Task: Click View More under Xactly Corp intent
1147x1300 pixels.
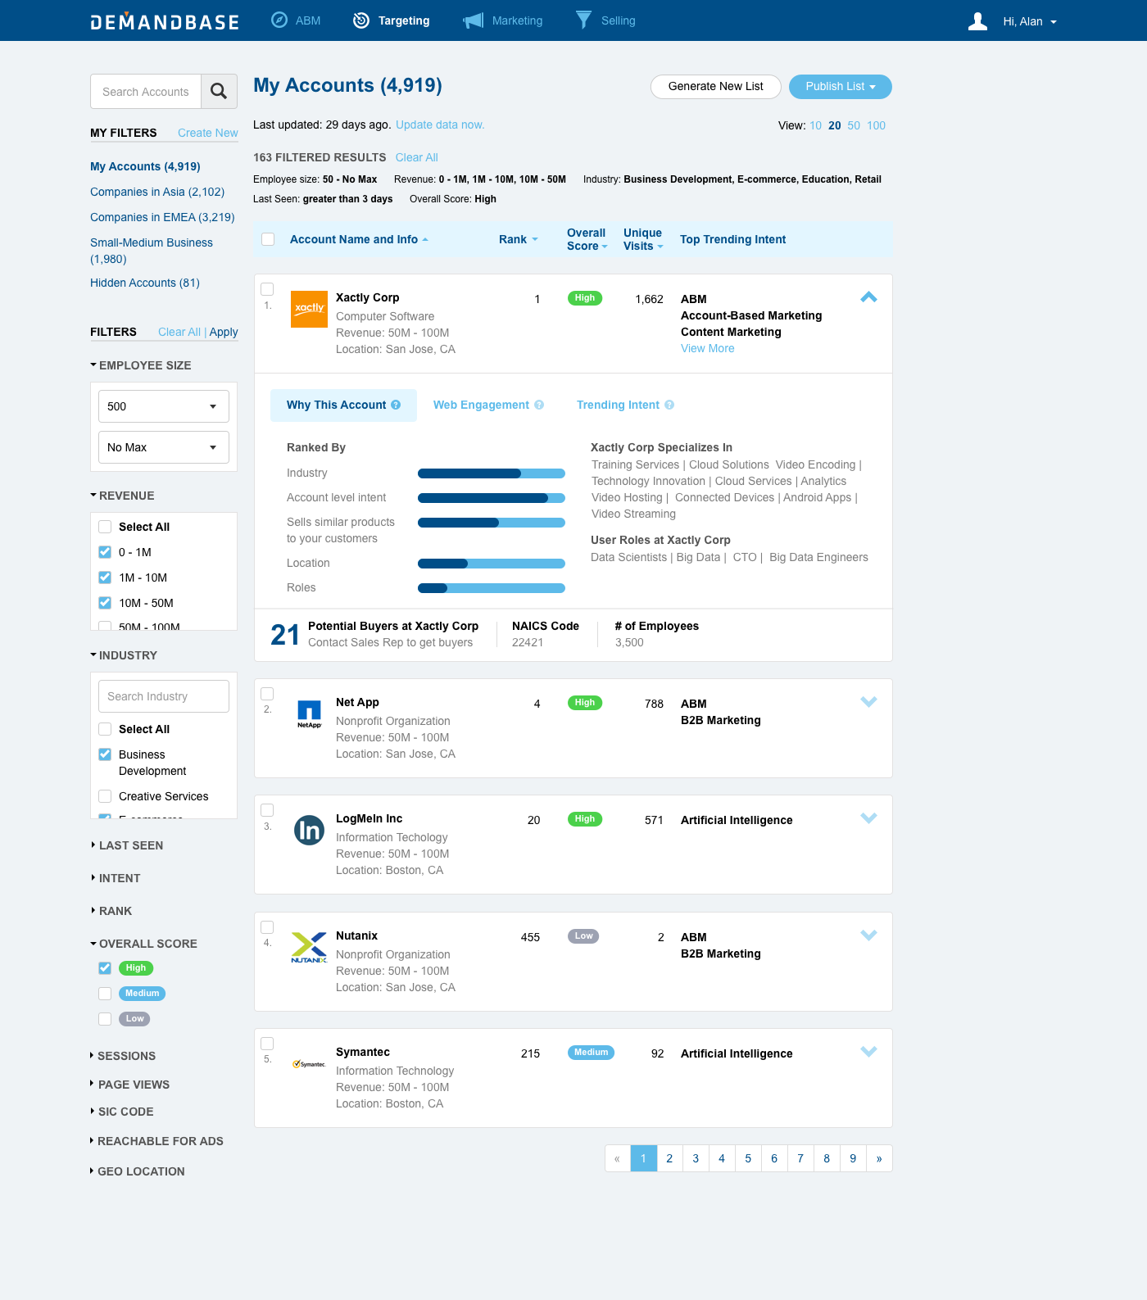Action: 708,348
